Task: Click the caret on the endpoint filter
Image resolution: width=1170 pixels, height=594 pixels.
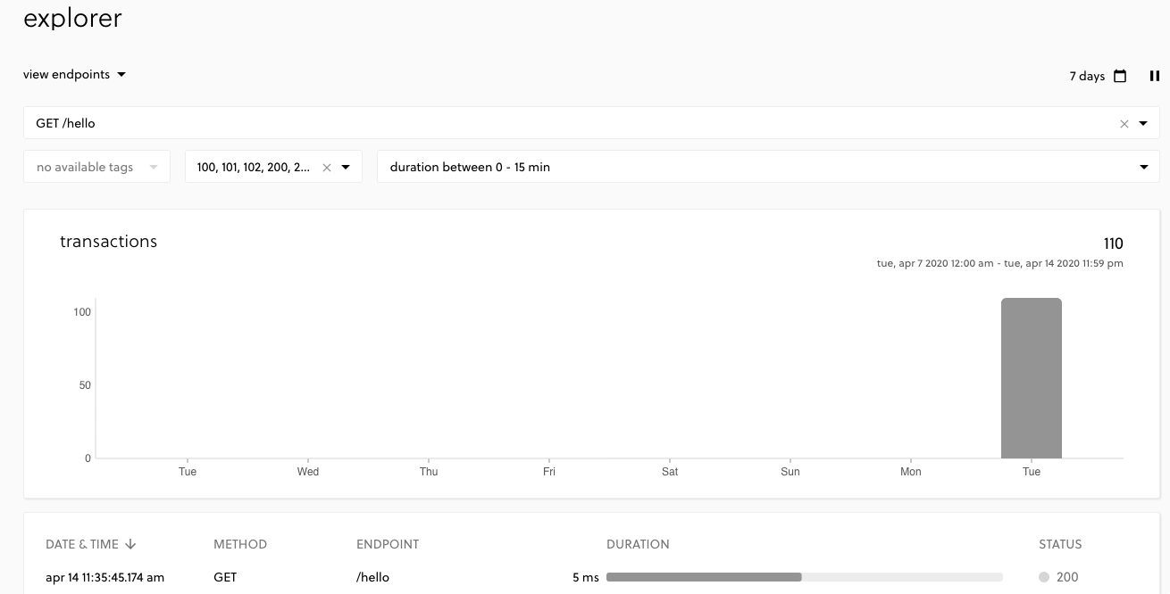Action: coord(1143,124)
